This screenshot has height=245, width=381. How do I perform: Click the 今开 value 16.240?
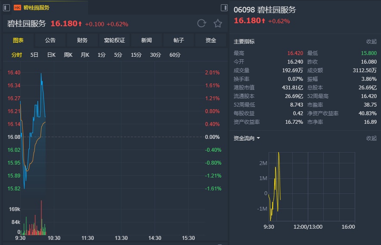(x=295, y=62)
